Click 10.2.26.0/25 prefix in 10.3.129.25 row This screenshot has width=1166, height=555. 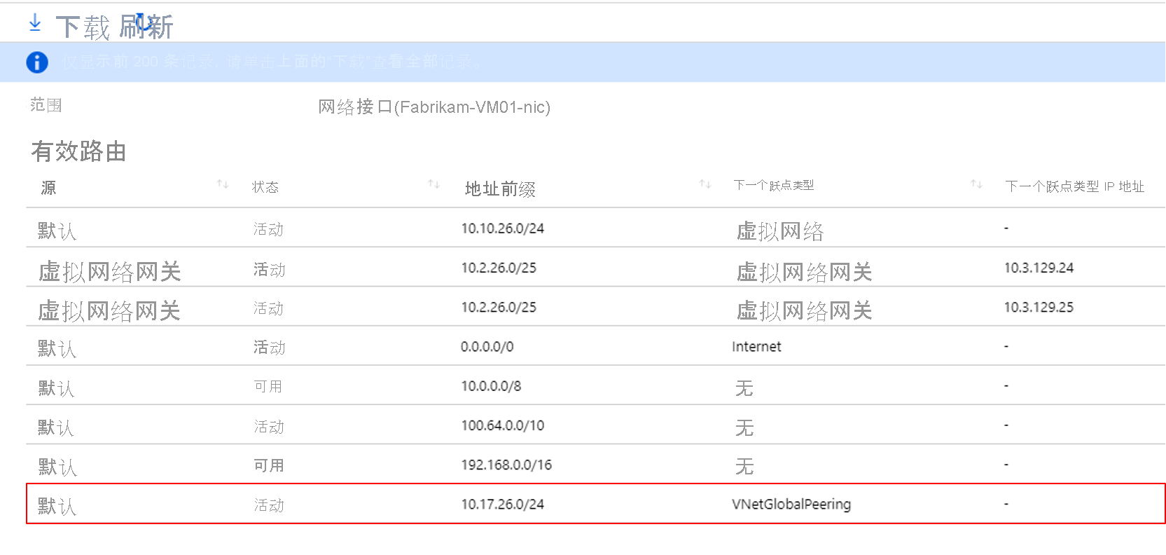(499, 307)
